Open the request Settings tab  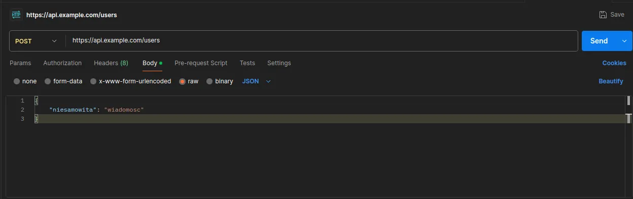click(x=279, y=63)
